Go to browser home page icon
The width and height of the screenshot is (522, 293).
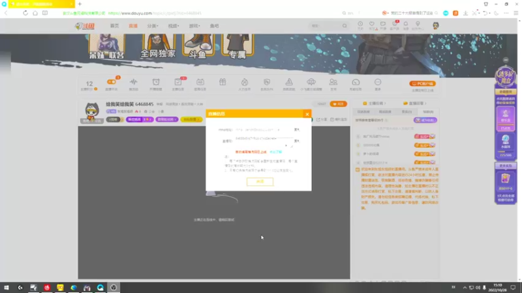tap(35, 13)
